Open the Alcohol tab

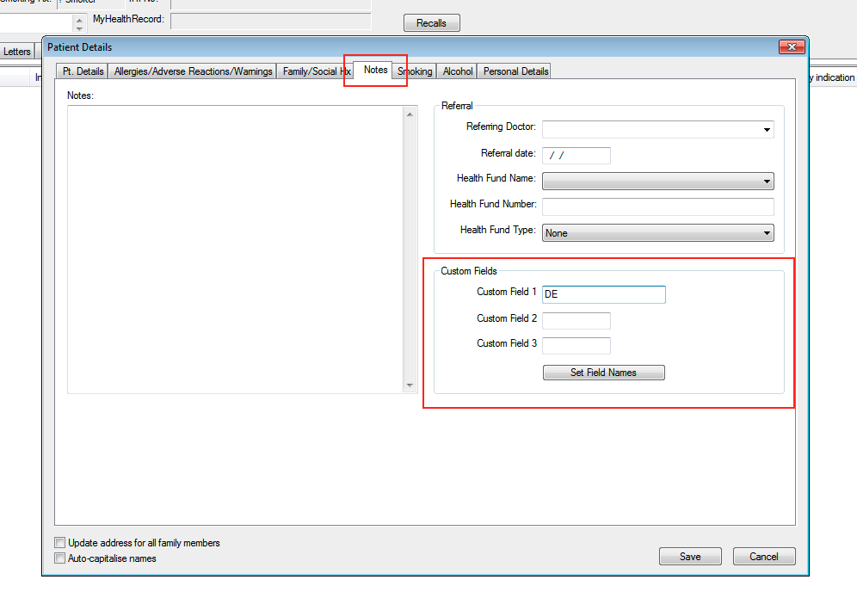point(458,71)
